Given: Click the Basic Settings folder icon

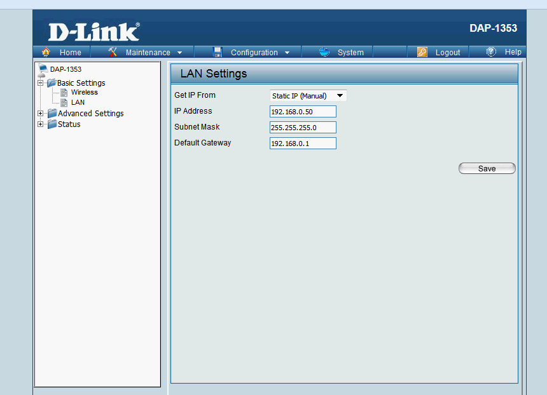Looking at the screenshot, I should click(x=52, y=83).
